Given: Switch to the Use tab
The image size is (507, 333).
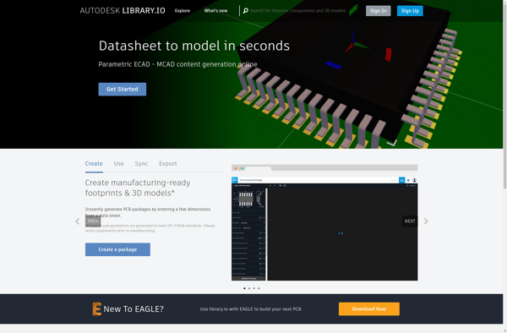Looking at the screenshot, I should [118, 164].
